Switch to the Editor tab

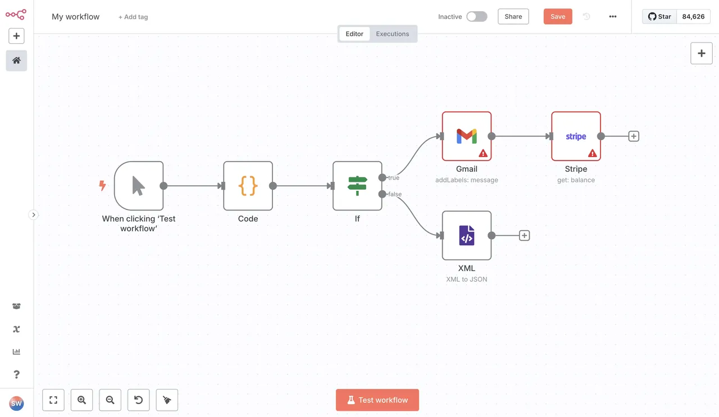pyautogui.click(x=354, y=34)
